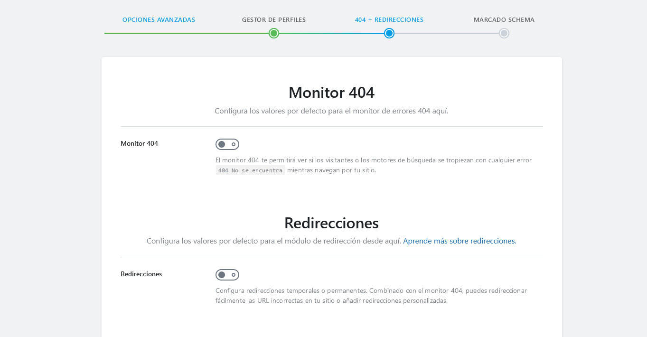The height and width of the screenshot is (337, 647).
Task: Open the Gestor de Perfiles step
Action: click(273, 20)
